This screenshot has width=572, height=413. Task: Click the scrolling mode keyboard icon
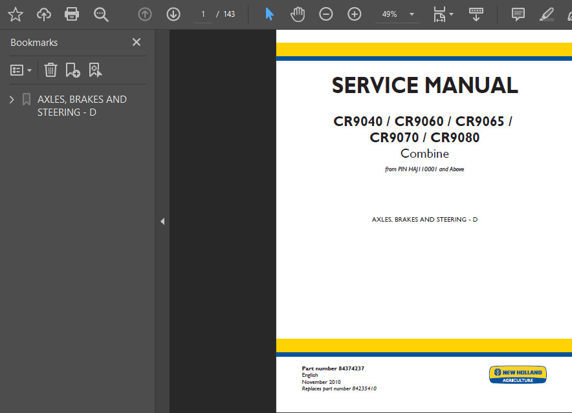pyautogui.click(x=476, y=15)
